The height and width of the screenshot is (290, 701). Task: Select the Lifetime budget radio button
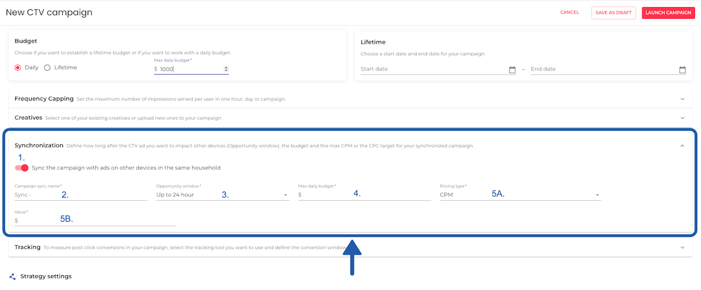pyautogui.click(x=47, y=67)
